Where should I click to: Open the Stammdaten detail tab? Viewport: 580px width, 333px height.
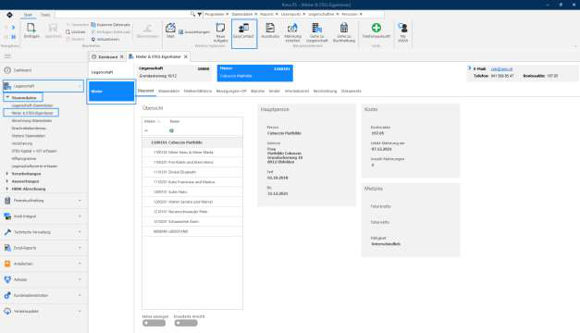tap(168, 91)
